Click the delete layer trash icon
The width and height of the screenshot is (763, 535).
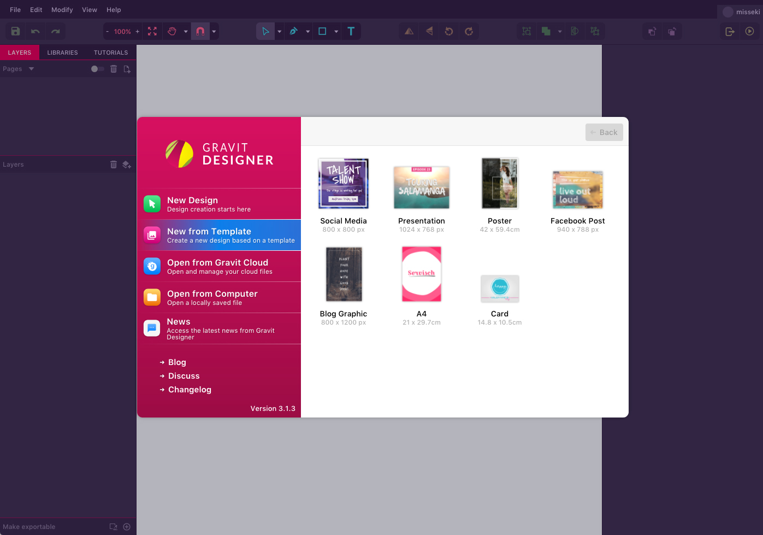(x=114, y=164)
